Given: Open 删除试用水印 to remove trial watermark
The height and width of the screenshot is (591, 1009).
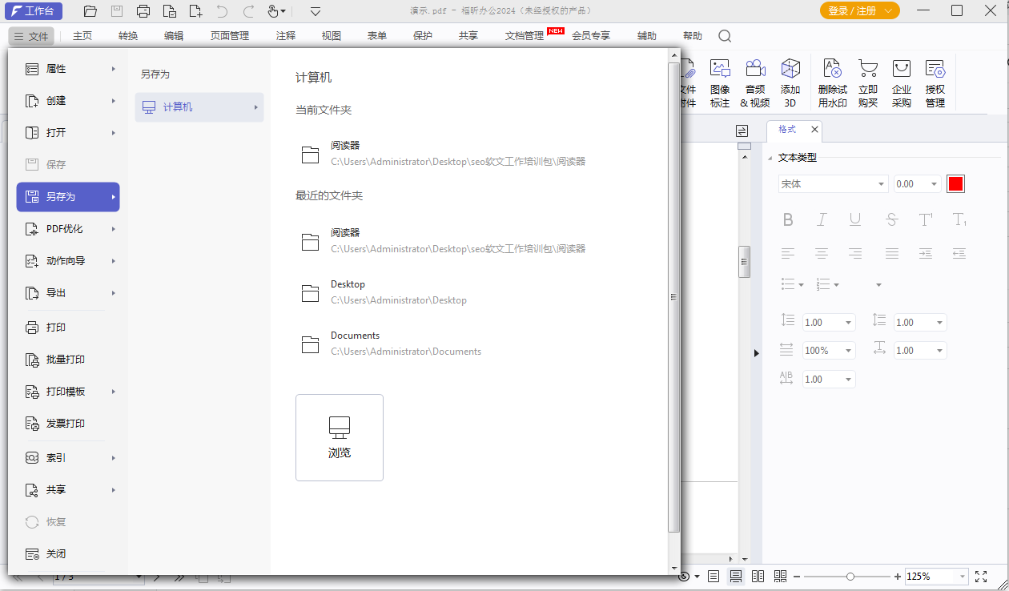Looking at the screenshot, I should click(832, 81).
